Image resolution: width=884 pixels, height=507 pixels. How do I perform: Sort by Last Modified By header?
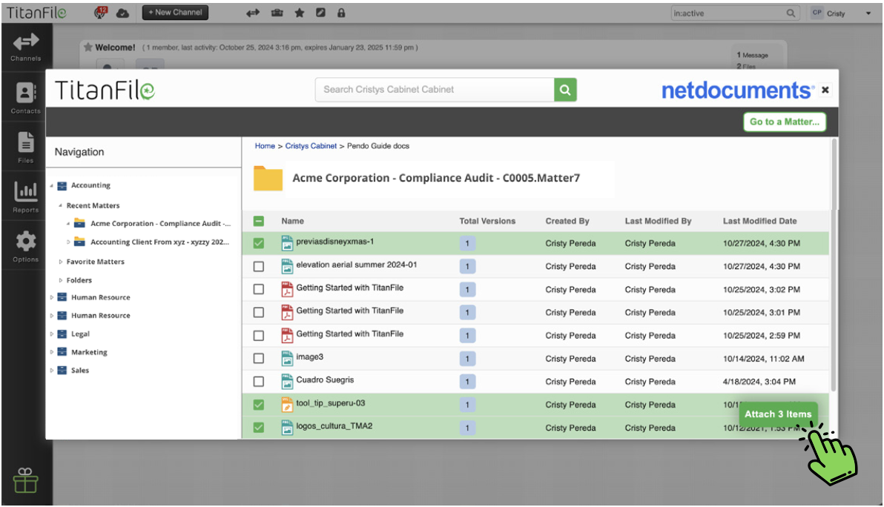[x=658, y=222]
